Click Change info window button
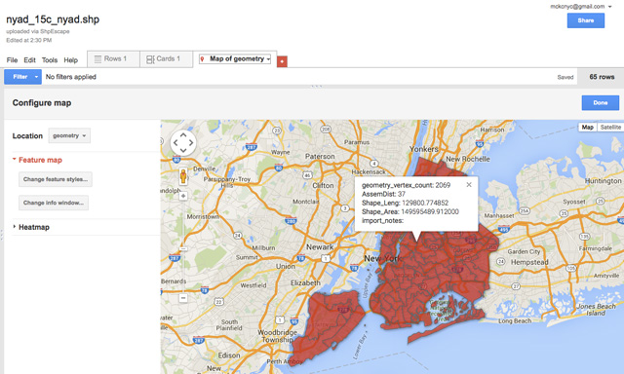624x374 pixels. [54, 203]
